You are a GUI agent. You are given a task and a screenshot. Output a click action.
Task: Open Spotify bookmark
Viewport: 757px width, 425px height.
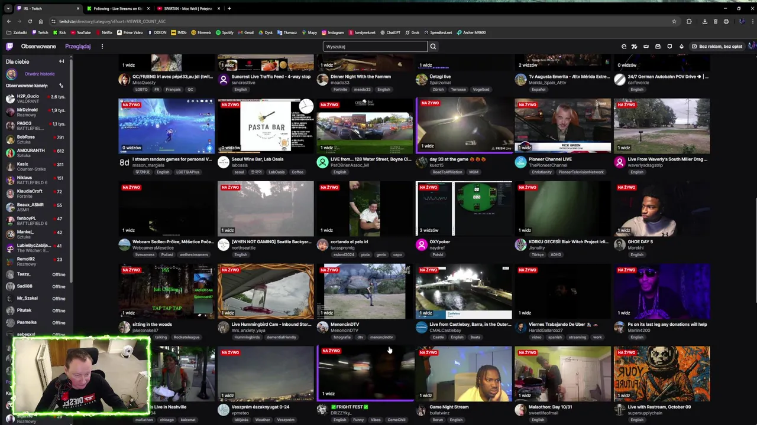(225, 32)
